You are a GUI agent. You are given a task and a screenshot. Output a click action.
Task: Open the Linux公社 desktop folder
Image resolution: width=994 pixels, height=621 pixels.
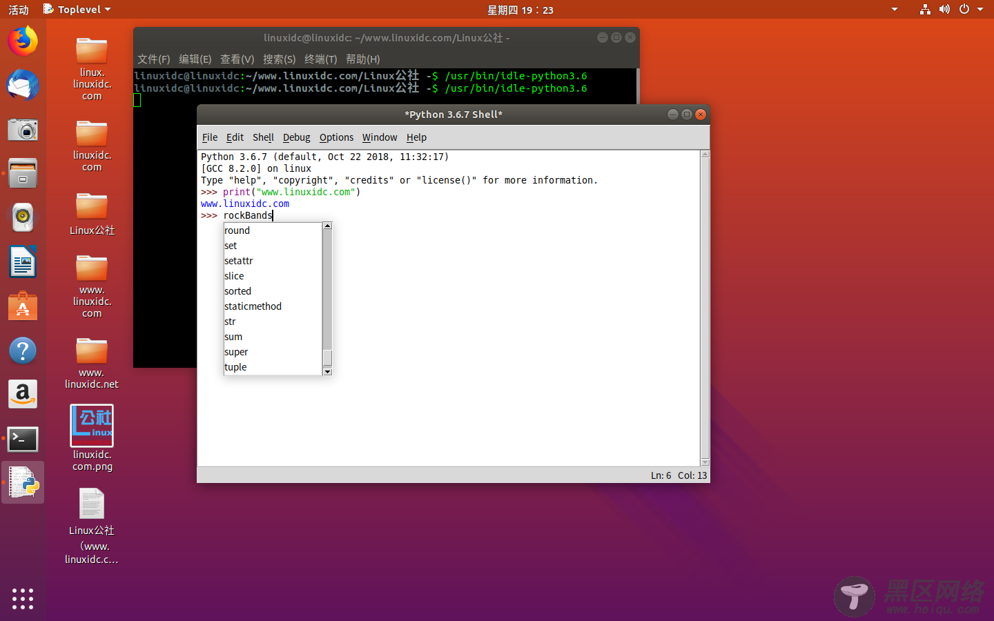pyautogui.click(x=92, y=214)
